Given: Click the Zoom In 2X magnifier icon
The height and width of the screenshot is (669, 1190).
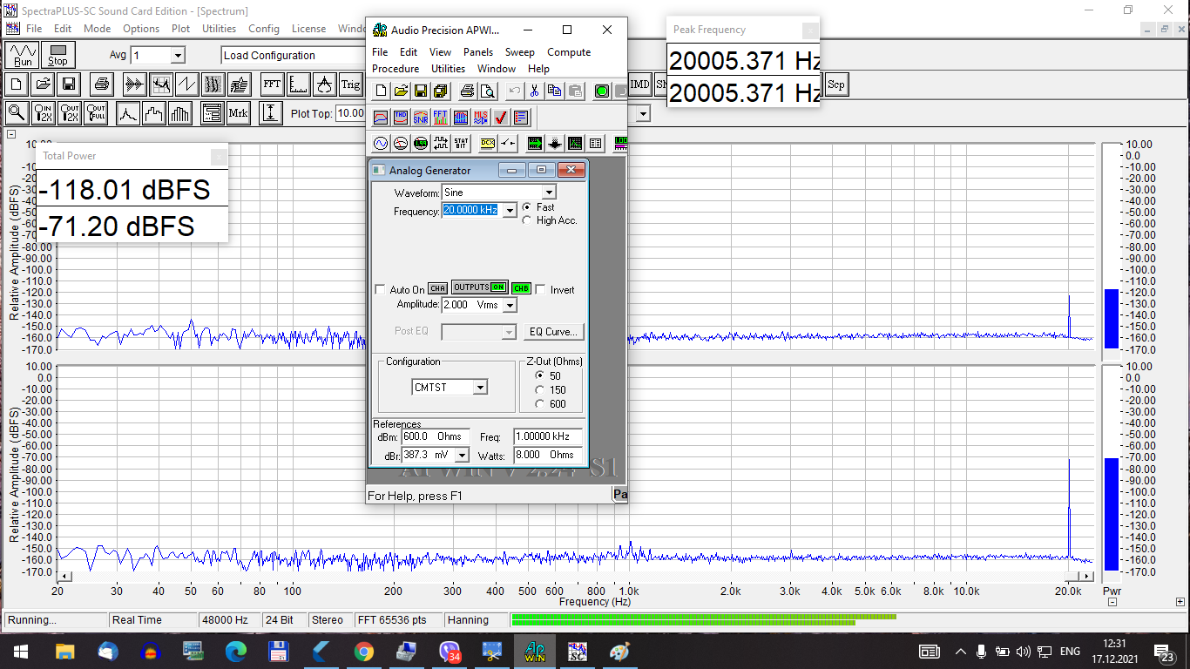Looking at the screenshot, I should coord(44,113).
